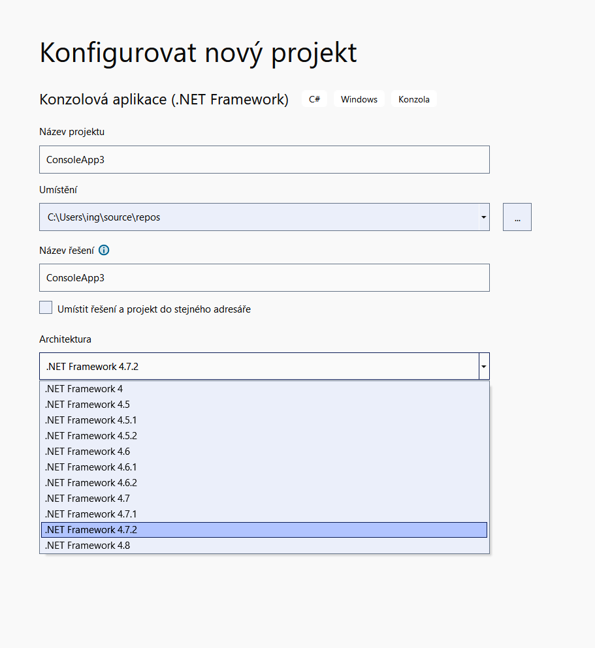595x648 pixels.
Task: Enable Umístit řešení a projekt checkbox
Action: point(46,307)
